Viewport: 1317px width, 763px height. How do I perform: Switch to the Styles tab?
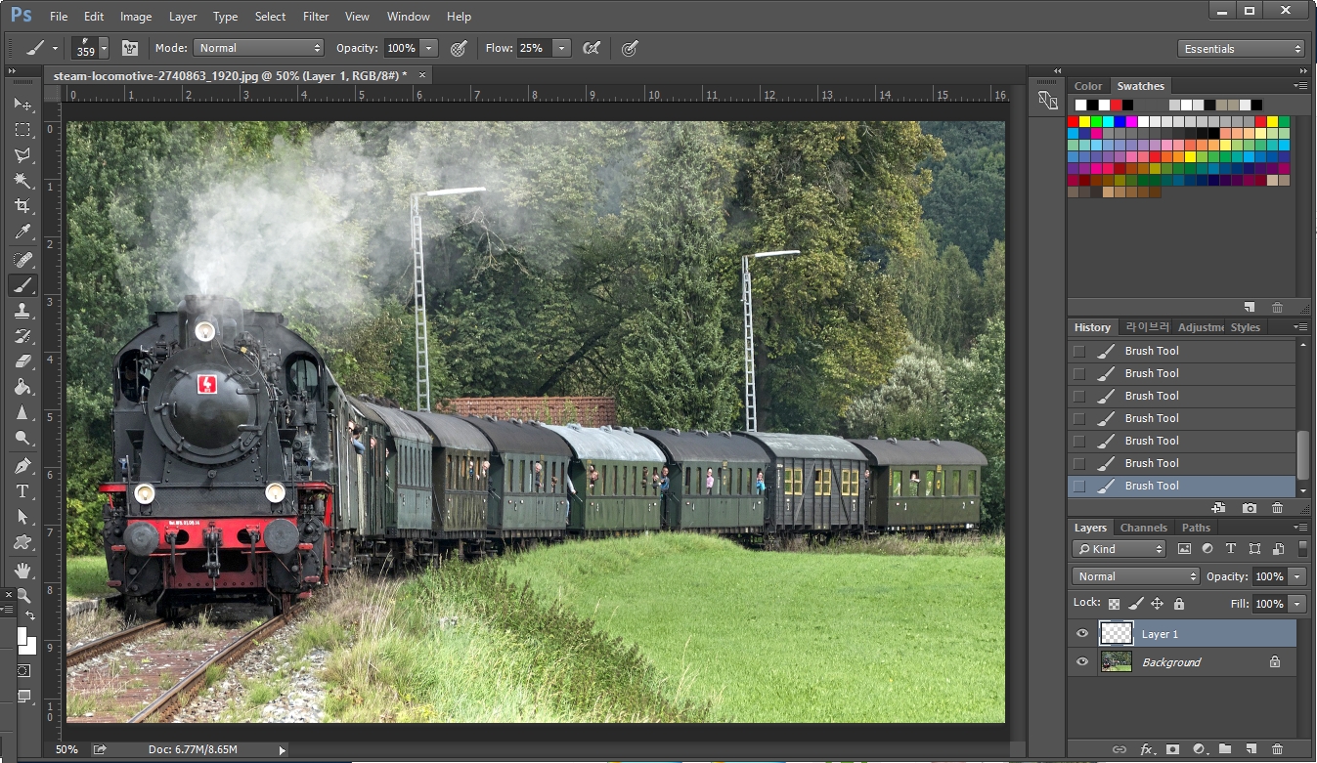pos(1246,327)
